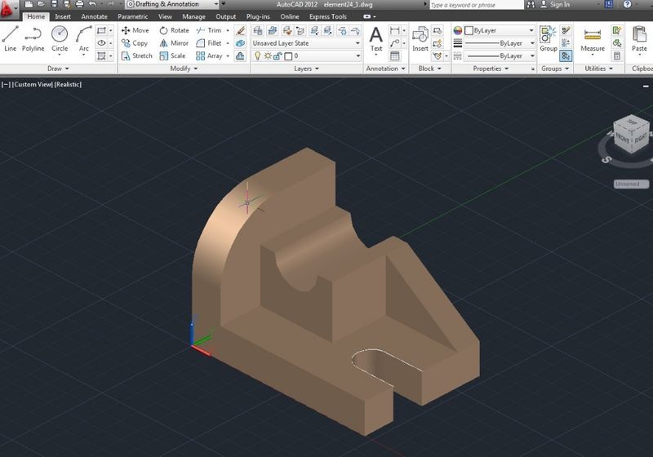Screen dimensions: 653x457
Task: Click the Erase icon in Modify
Action: pos(240,30)
